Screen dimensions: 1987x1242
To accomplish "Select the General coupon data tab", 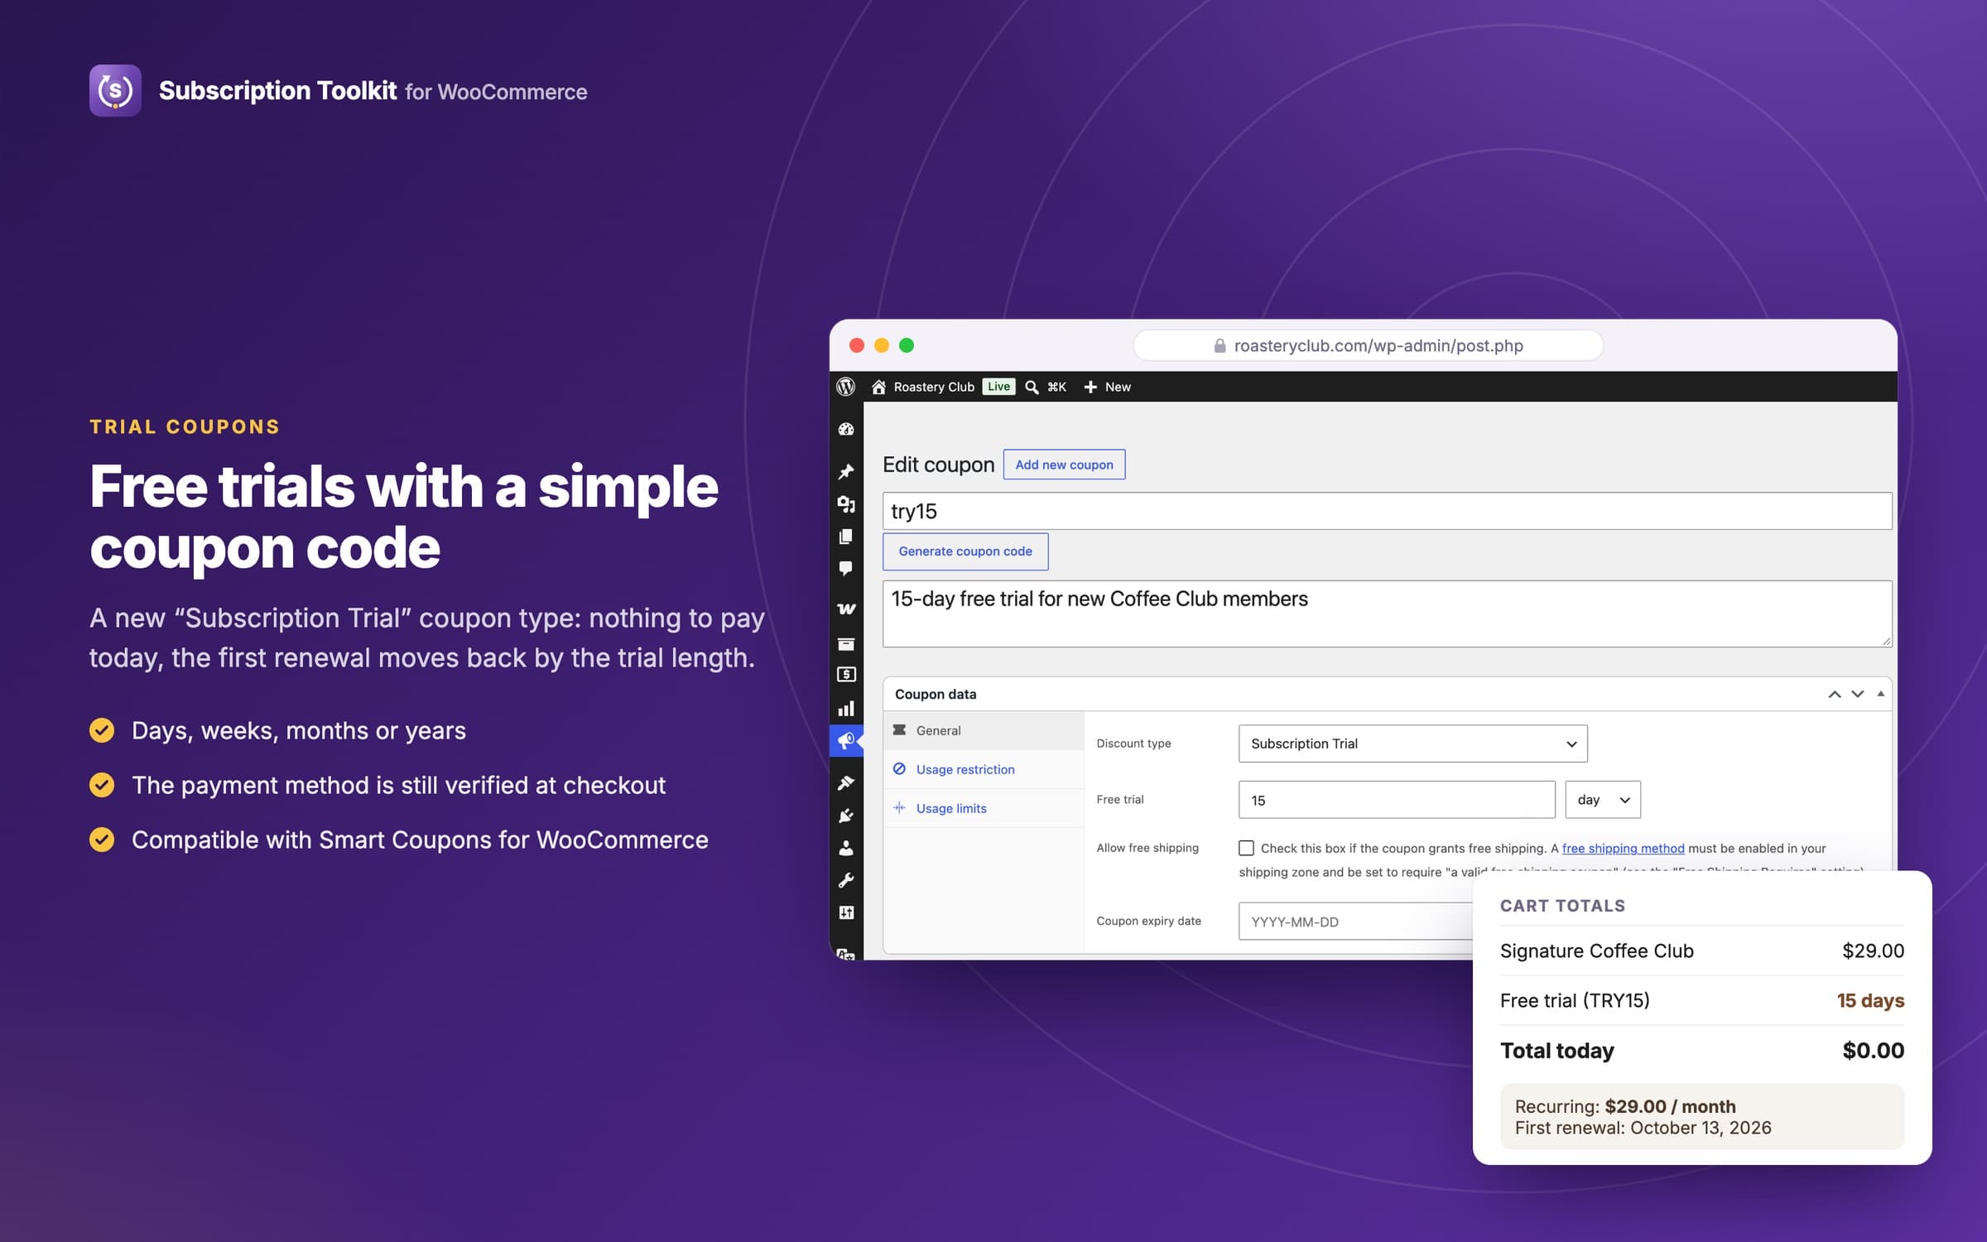I will pos(984,730).
